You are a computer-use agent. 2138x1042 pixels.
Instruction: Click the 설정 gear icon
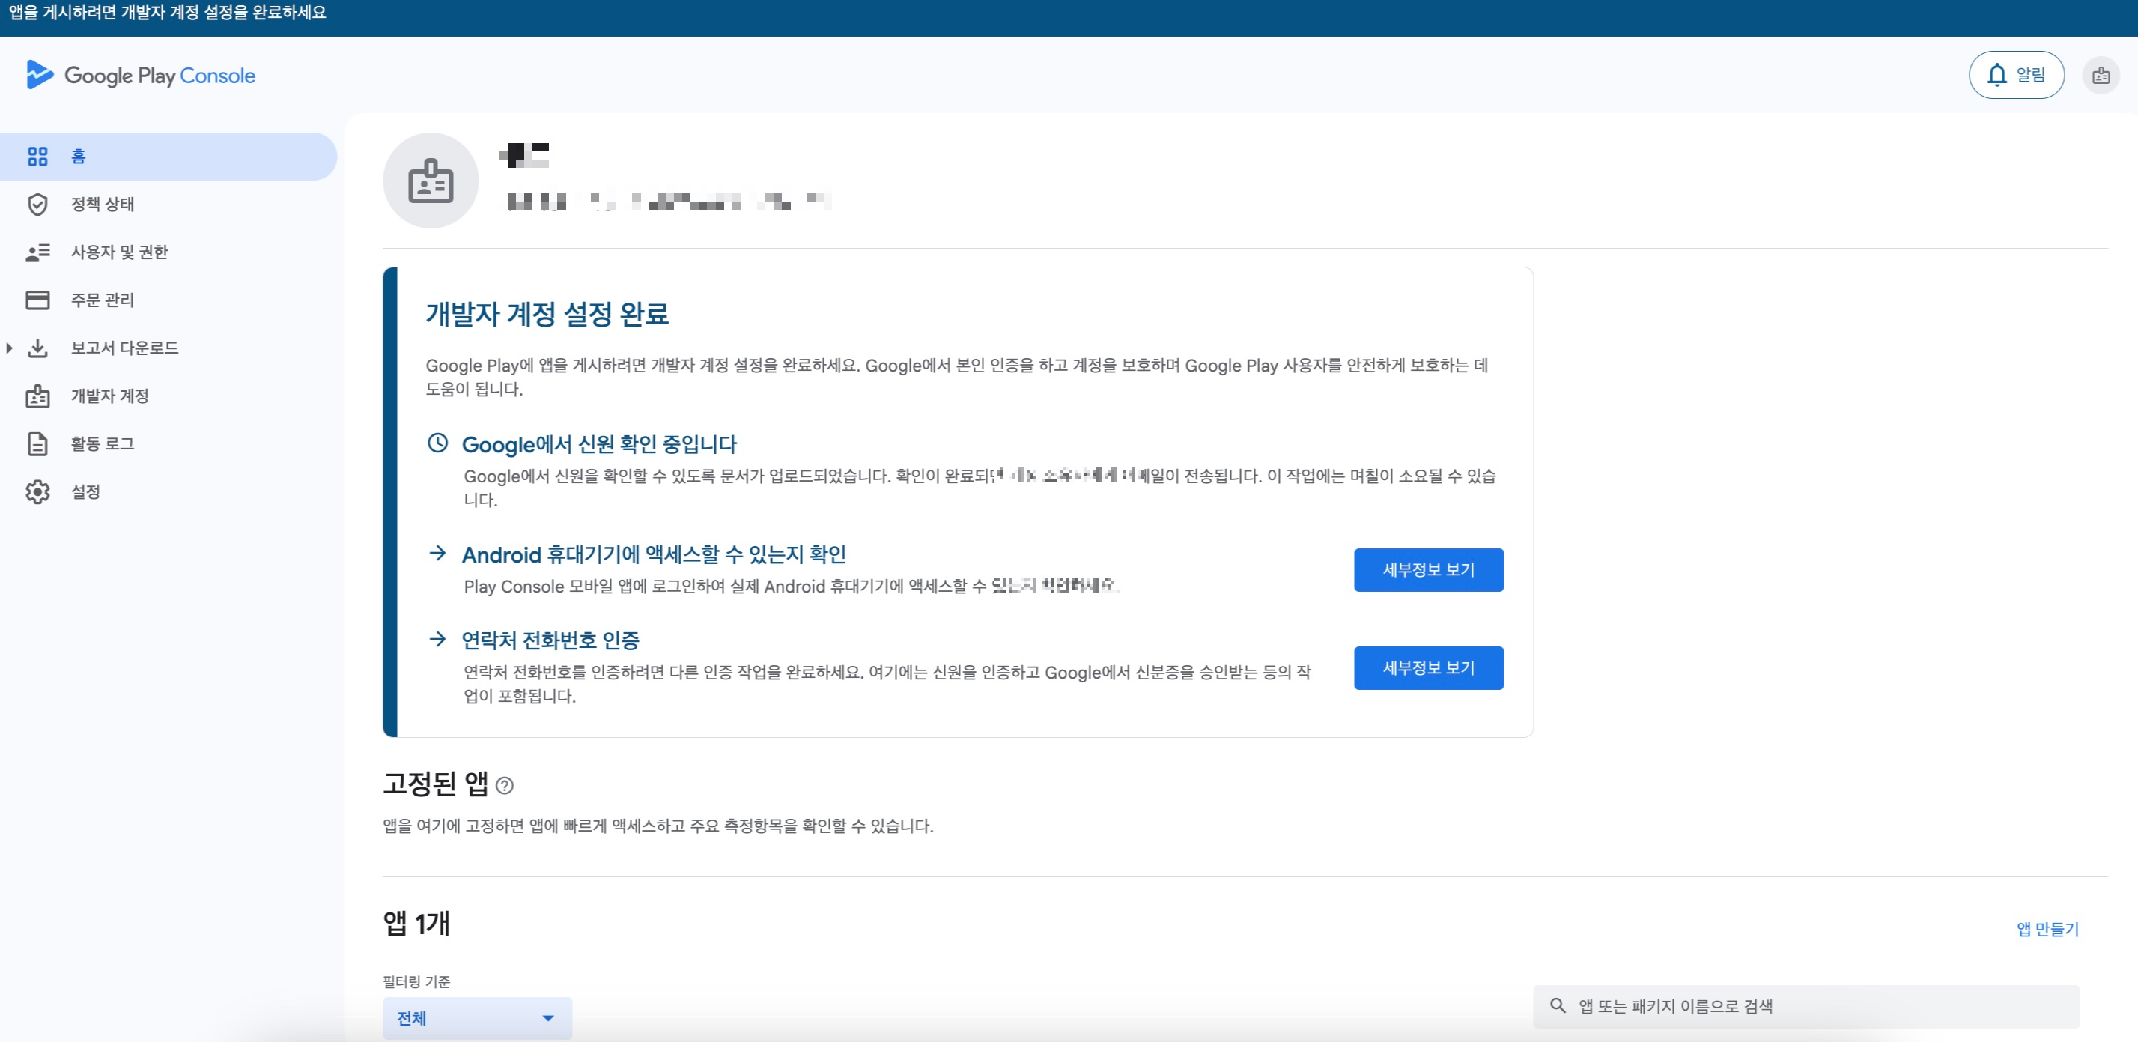pos(37,491)
